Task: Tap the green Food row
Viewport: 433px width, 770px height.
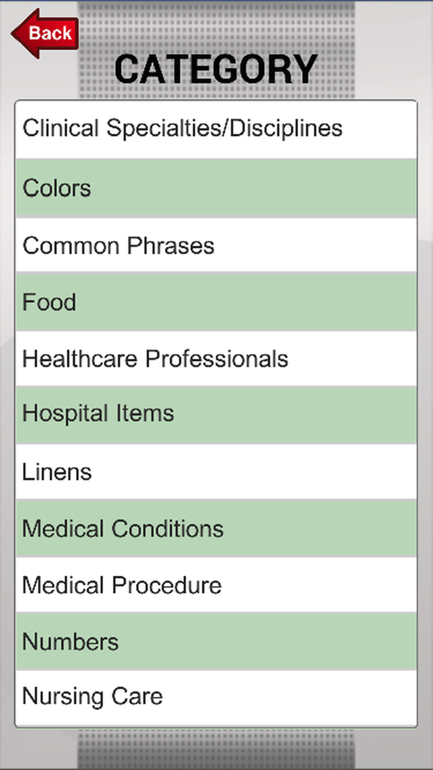Action: coord(247,303)
